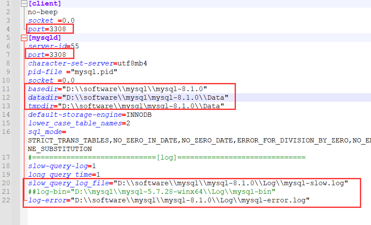Click socket =0.0 on line 10
The image size is (371, 225).
point(51,80)
